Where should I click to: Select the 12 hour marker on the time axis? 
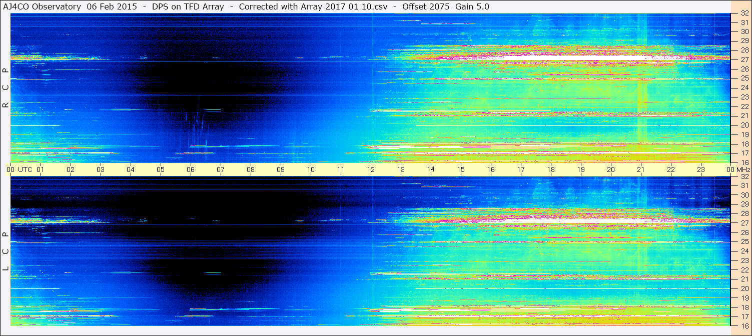[x=371, y=169]
